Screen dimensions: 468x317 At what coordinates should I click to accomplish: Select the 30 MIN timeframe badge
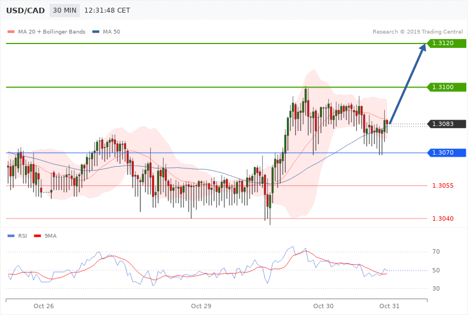pos(64,10)
